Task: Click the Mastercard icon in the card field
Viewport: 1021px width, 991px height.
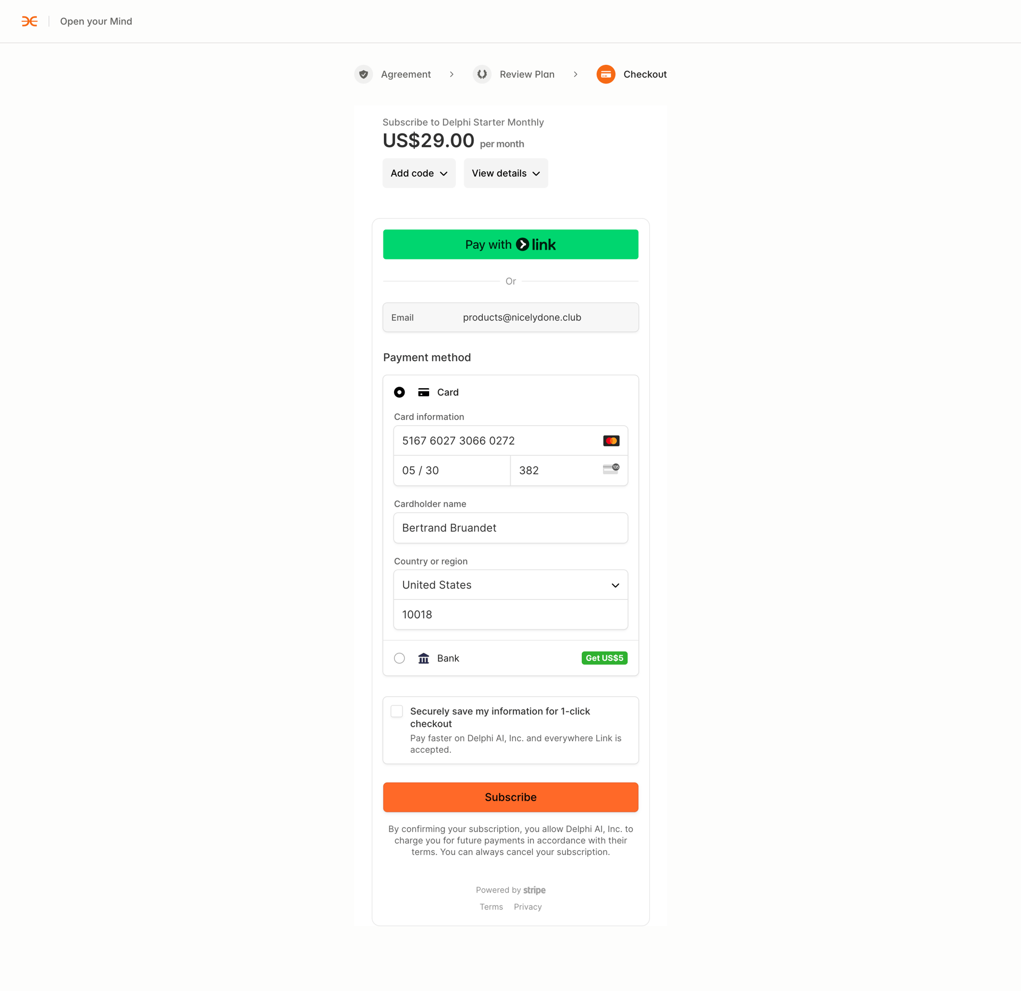Action: tap(612, 440)
